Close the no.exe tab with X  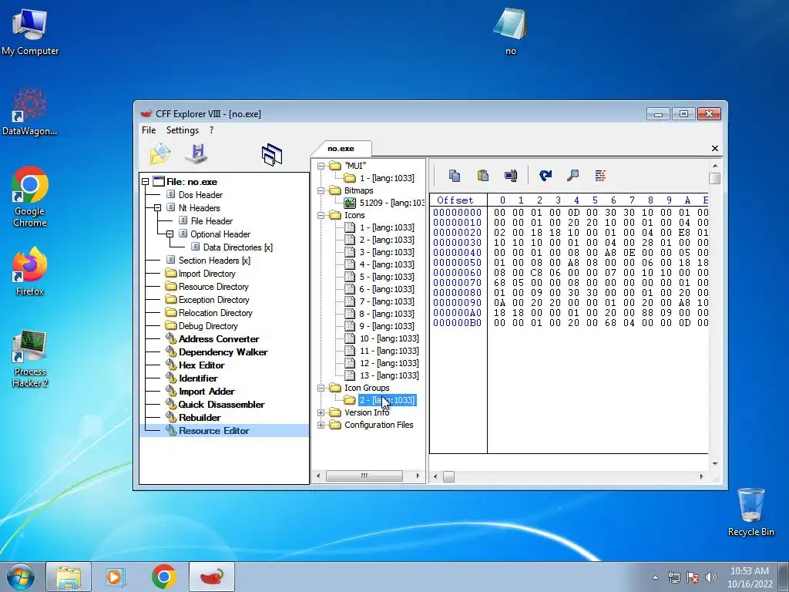point(714,148)
